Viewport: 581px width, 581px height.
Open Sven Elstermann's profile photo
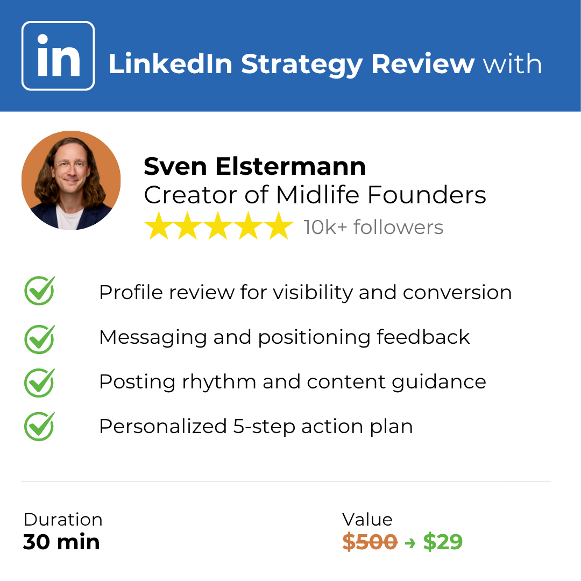71,180
